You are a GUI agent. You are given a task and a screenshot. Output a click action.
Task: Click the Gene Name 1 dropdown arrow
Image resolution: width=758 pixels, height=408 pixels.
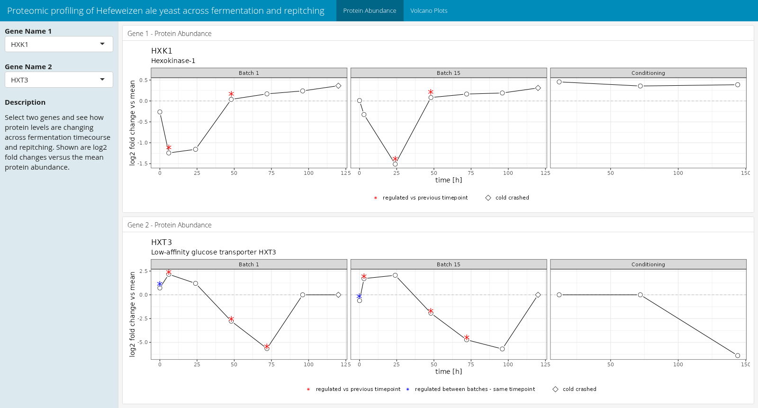tap(102, 44)
